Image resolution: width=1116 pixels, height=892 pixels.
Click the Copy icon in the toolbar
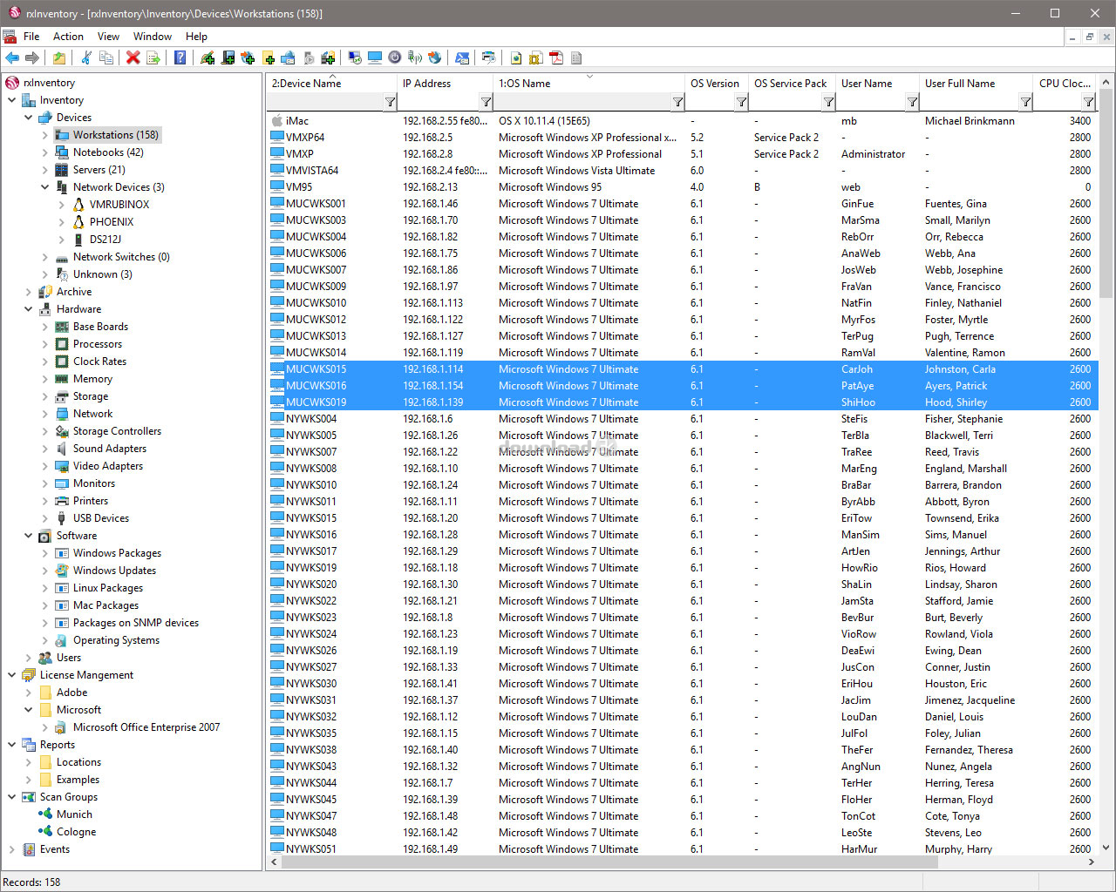click(x=106, y=57)
